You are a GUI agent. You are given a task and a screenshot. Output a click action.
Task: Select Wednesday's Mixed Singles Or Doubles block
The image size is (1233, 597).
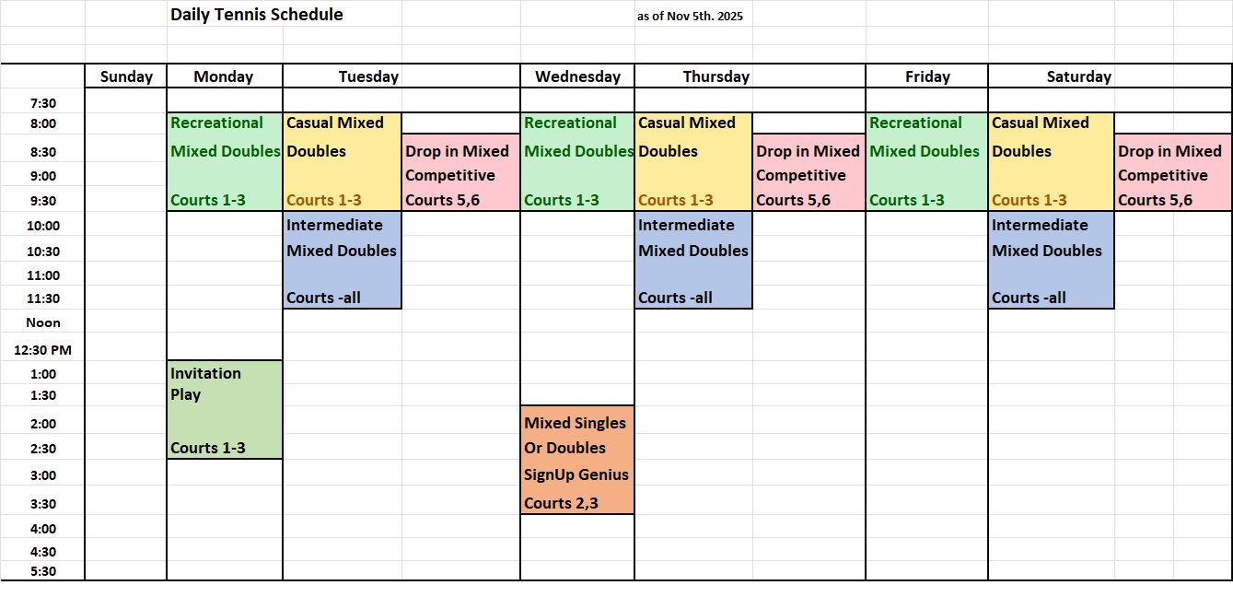click(577, 461)
